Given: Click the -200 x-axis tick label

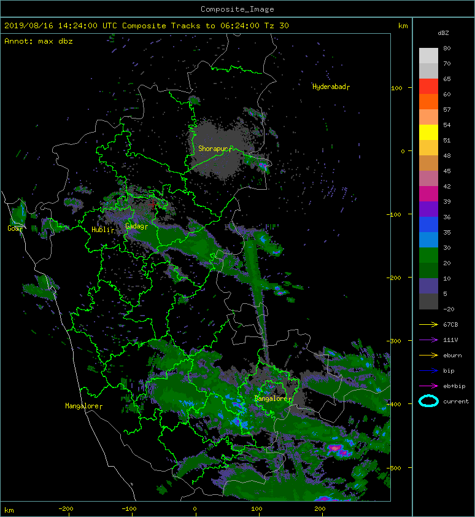Looking at the screenshot, I should click(x=66, y=509).
